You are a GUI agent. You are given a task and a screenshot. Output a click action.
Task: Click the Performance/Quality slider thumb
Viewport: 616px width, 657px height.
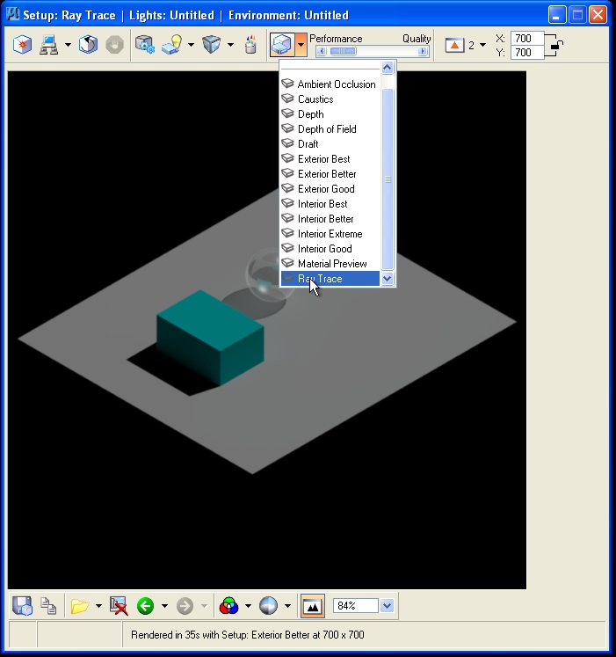[x=343, y=51]
